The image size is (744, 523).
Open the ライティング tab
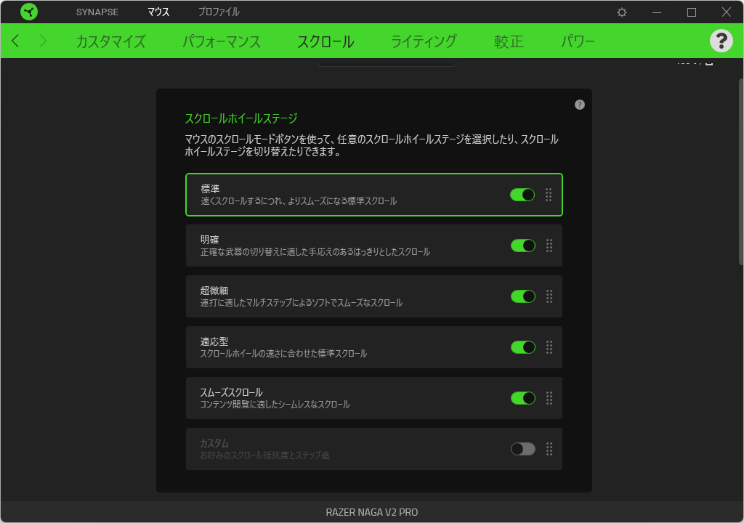click(x=424, y=41)
